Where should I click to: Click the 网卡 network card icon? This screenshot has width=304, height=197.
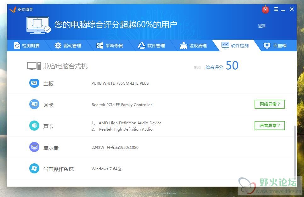click(x=34, y=104)
